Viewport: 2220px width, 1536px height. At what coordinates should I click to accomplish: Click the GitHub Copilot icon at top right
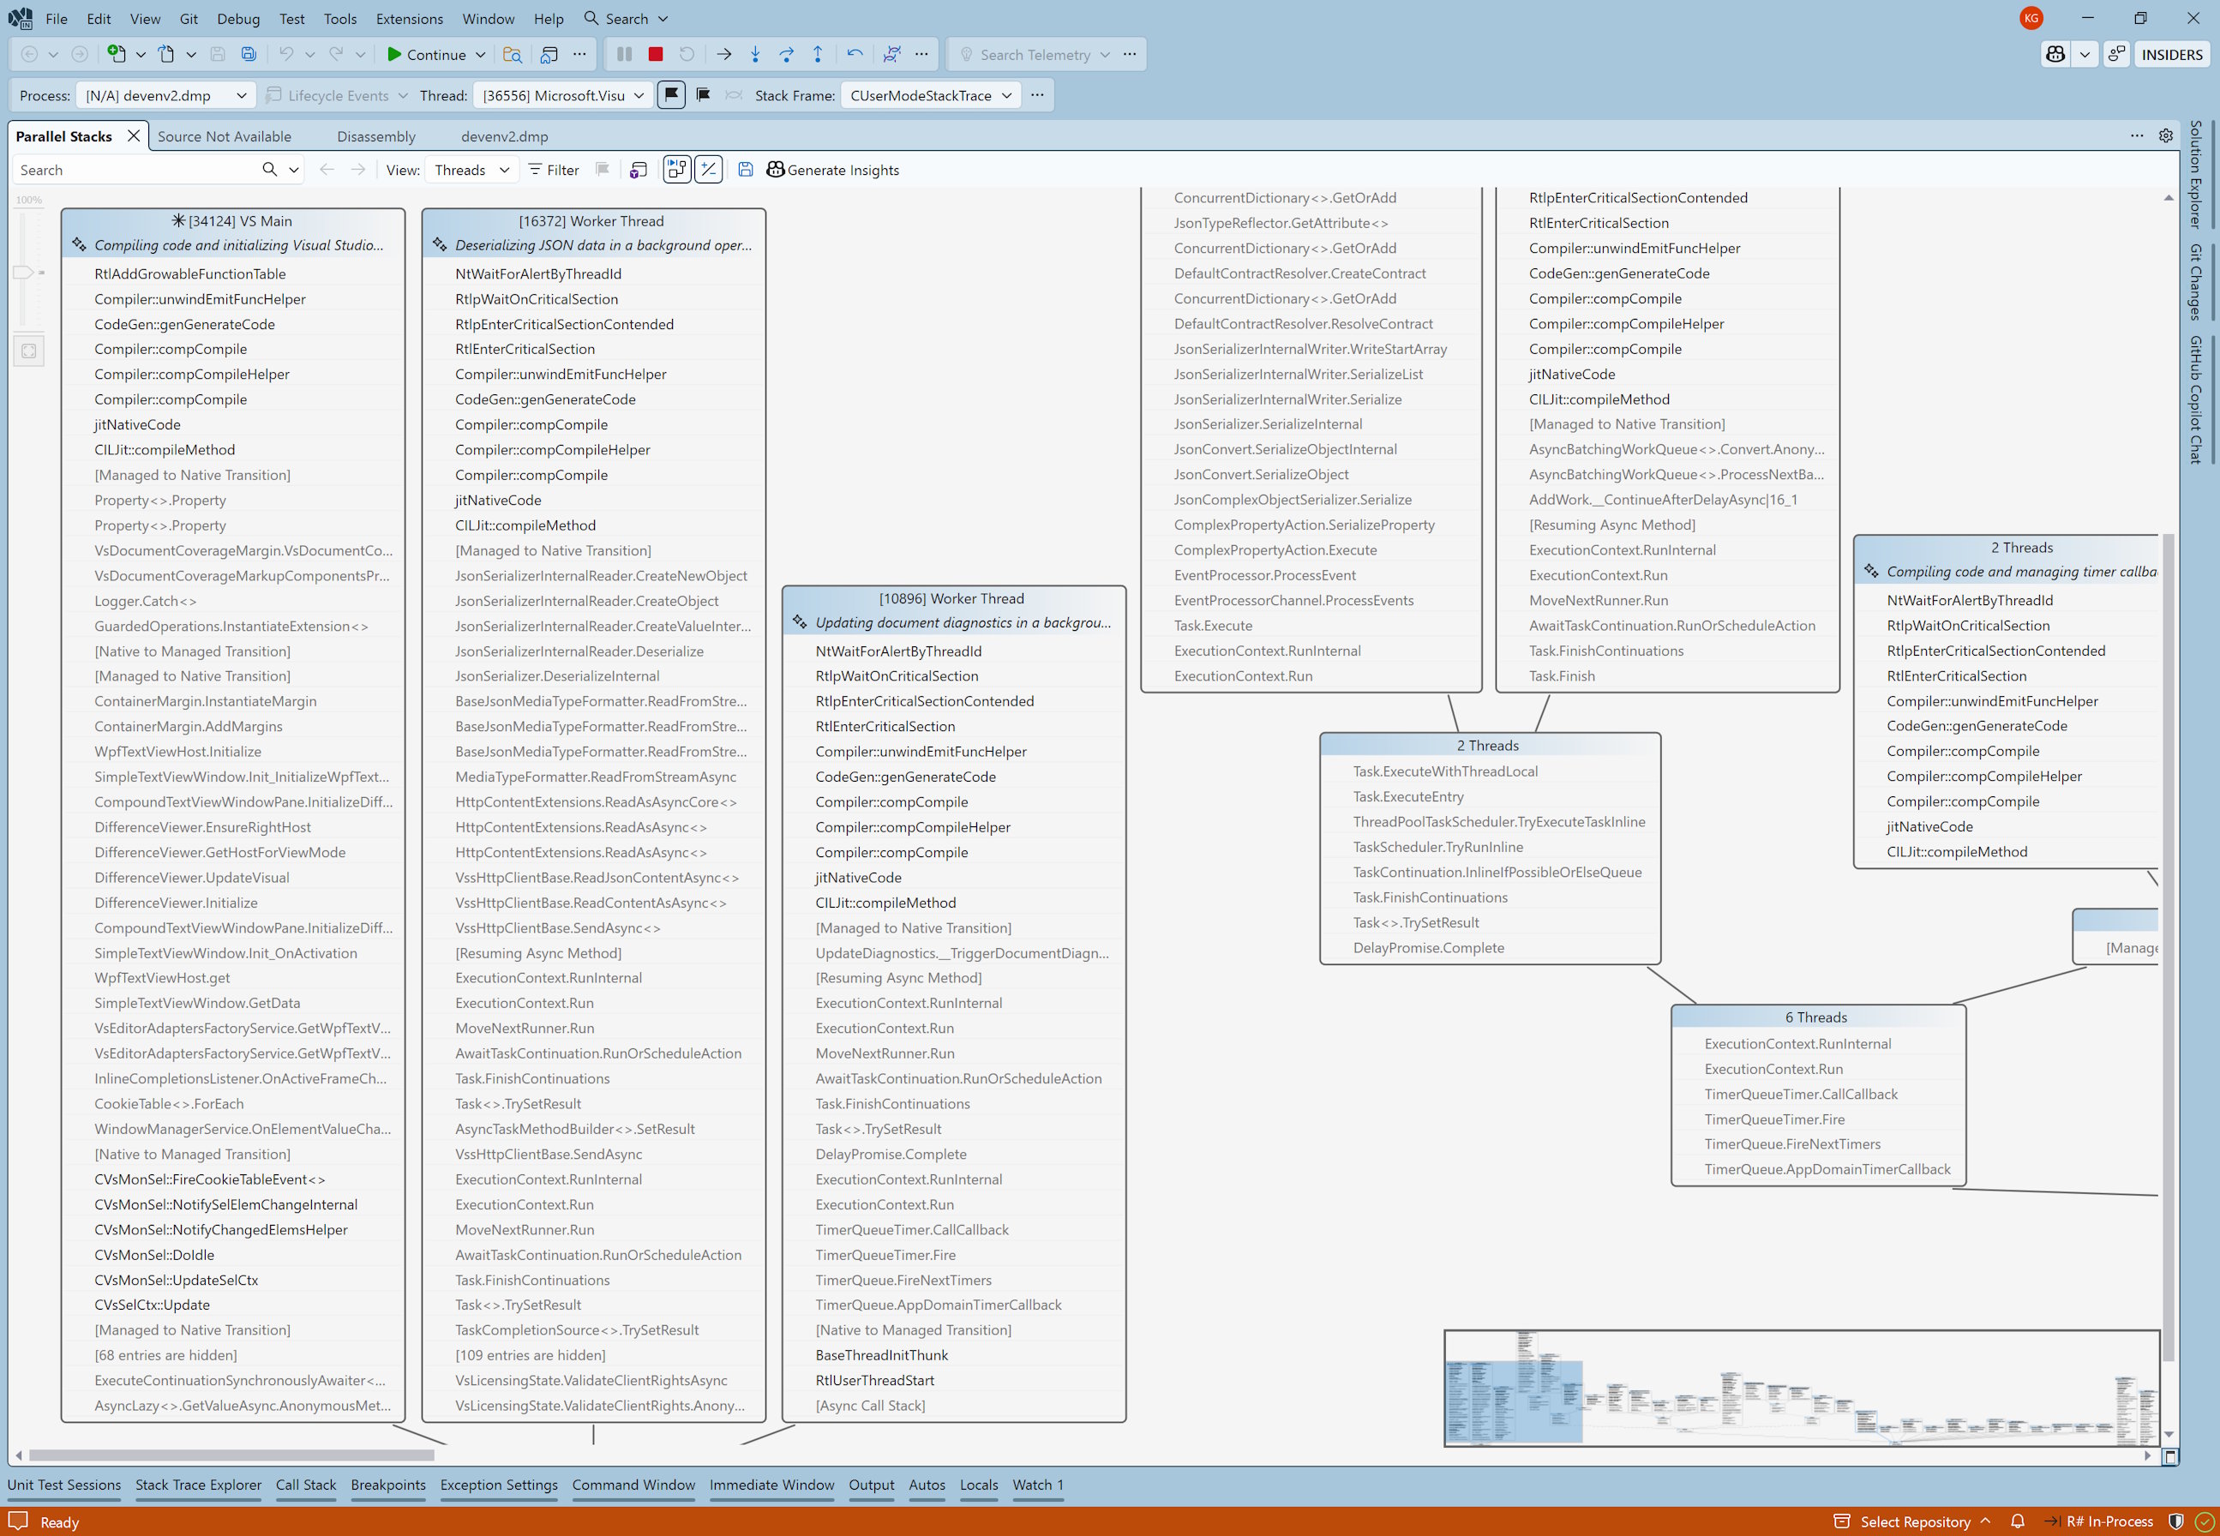coord(2055,54)
